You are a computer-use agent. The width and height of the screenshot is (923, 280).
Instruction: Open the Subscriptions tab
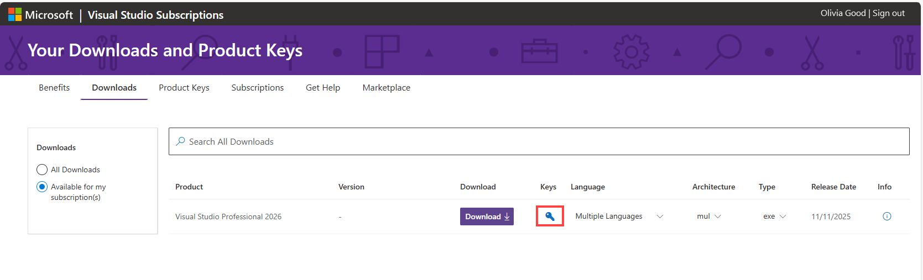(x=257, y=88)
